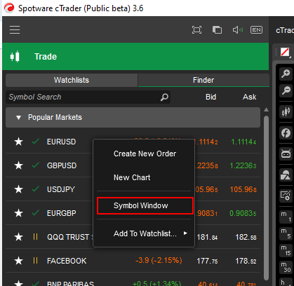Open the cBot robot icon
This screenshot has height=286, width=294.
coord(286,154)
